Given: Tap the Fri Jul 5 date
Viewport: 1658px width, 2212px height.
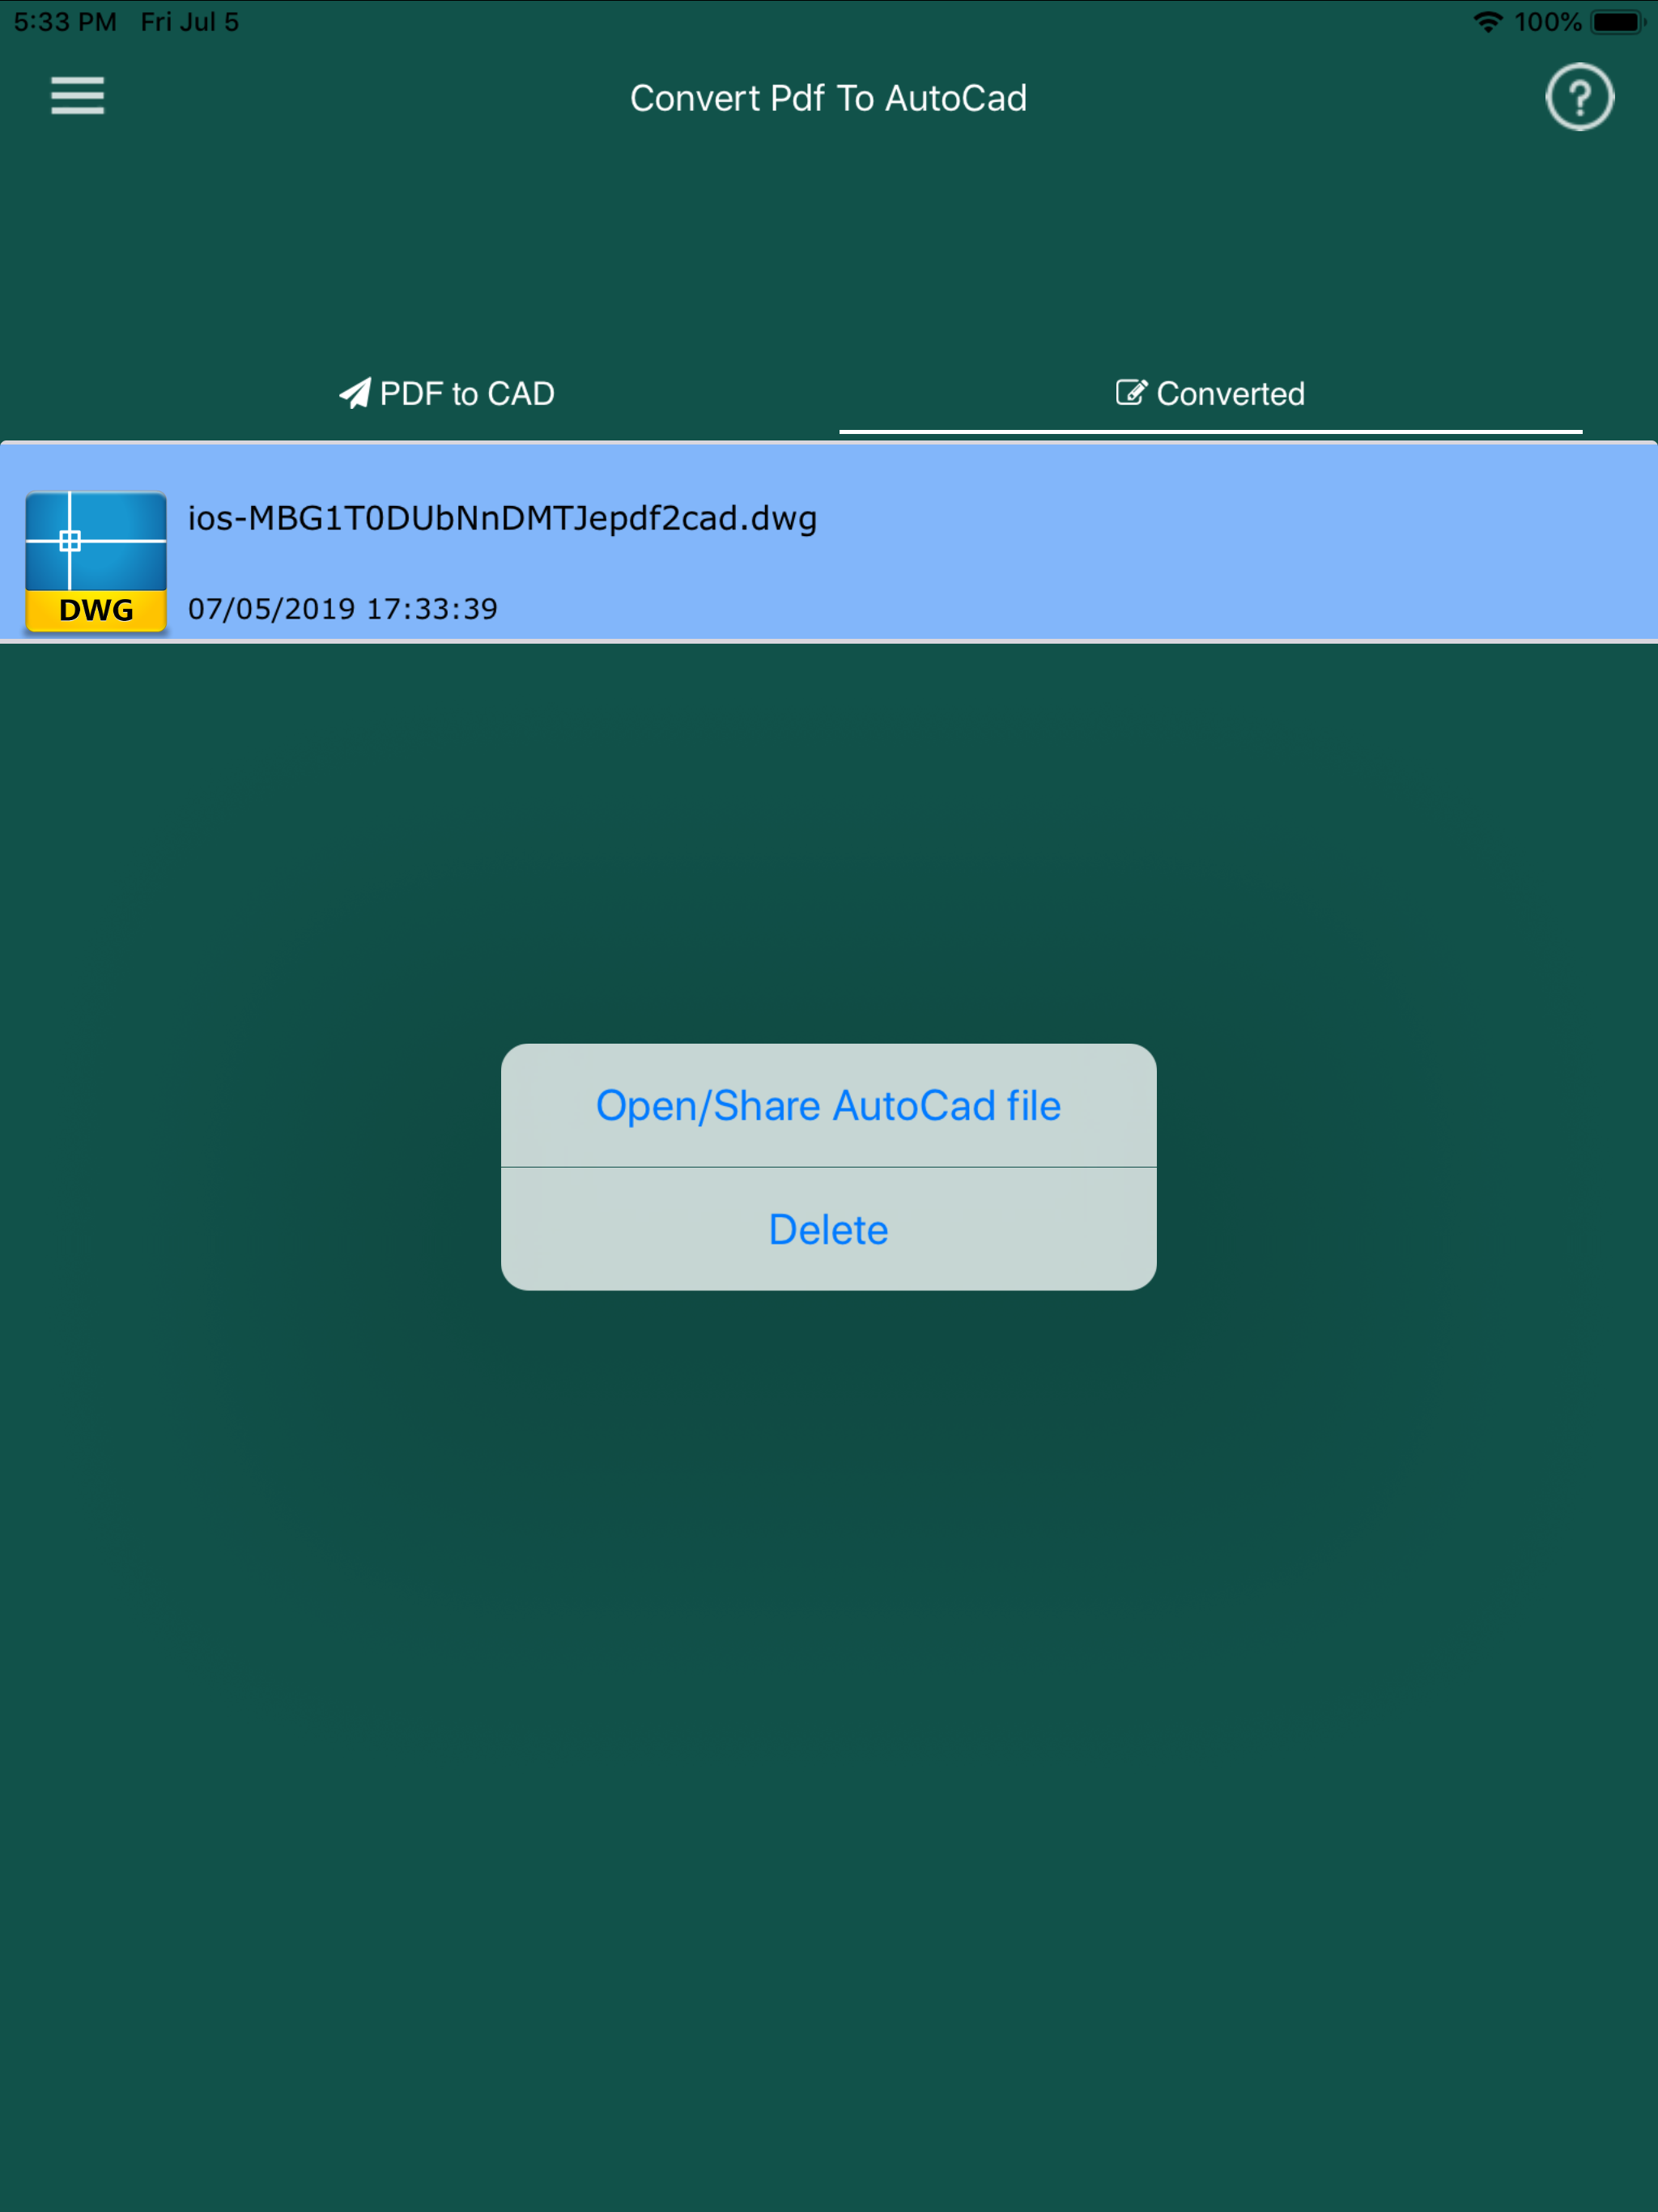Looking at the screenshot, I should (x=190, y=22).
